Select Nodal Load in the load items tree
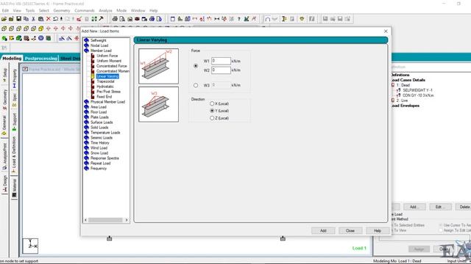471x264 pixels. (99, 45)
